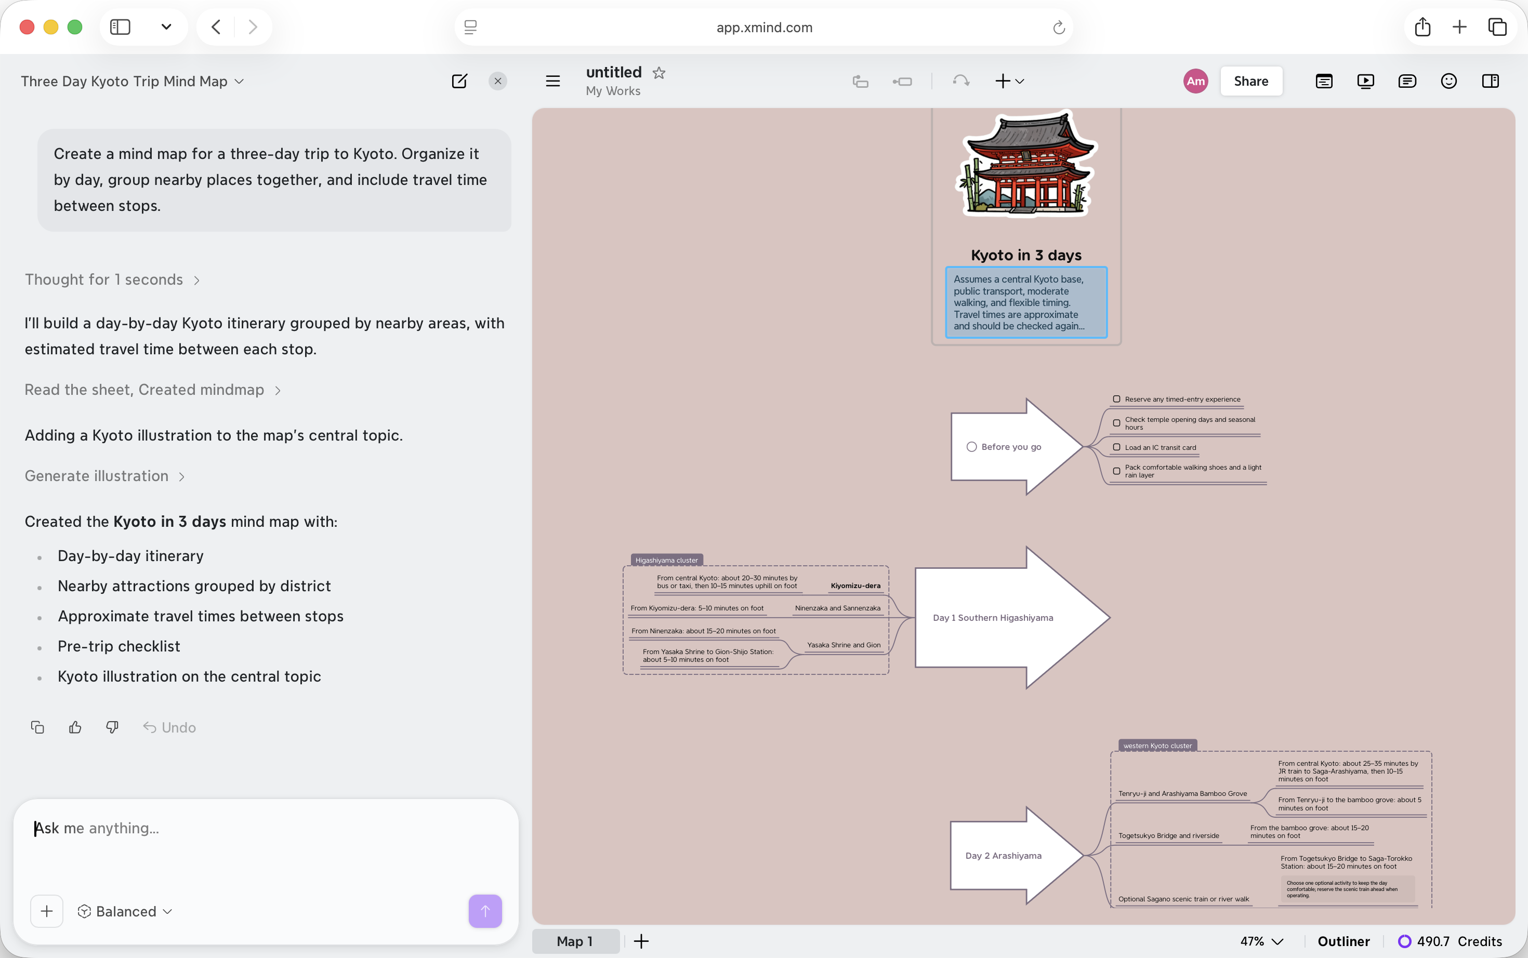Viewport: 1528px width, 958px height.
Task: Select the Higashiyama cluster boundary label
Action: coord(666,560)
